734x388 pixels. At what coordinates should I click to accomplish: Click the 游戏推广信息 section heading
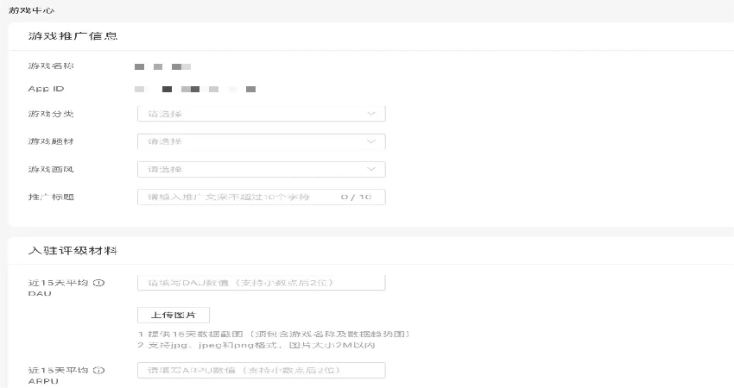pyautogui.click(x=73, y=36)
